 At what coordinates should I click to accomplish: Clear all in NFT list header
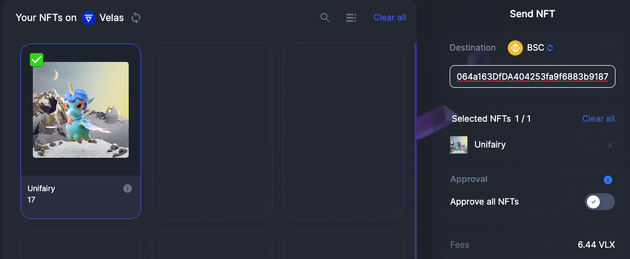[390, 18]
